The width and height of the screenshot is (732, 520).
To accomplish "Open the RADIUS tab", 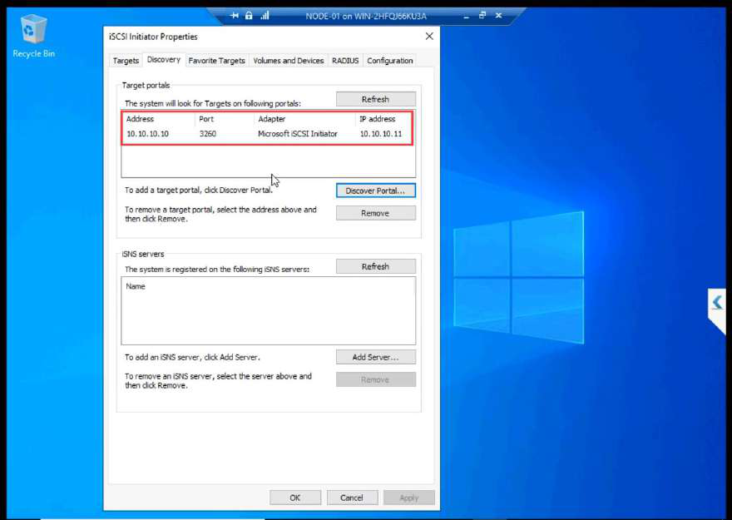I will click(345, 61).
